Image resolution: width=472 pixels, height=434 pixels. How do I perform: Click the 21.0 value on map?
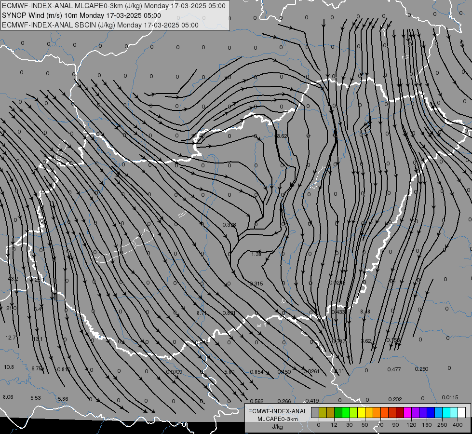[x=12, y=309]
